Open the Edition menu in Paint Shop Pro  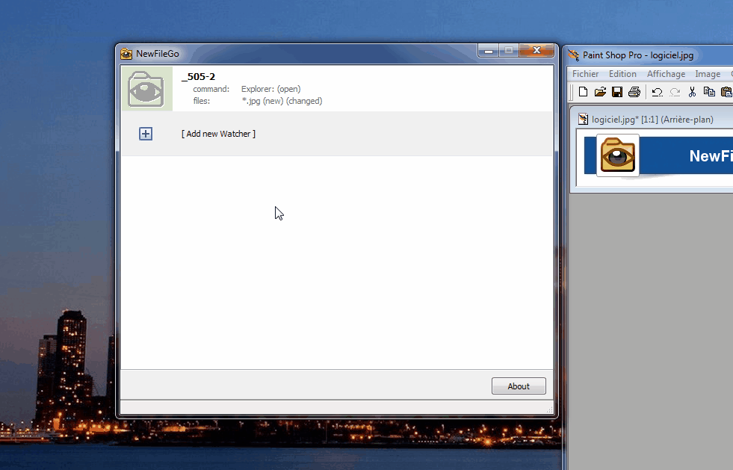click(622, 74)
